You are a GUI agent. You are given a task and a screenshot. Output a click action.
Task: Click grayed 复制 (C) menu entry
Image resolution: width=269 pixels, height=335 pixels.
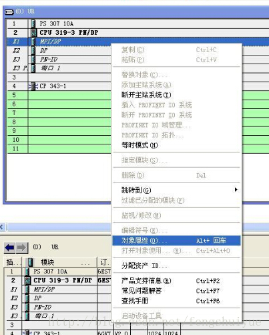tap(176, 49)
